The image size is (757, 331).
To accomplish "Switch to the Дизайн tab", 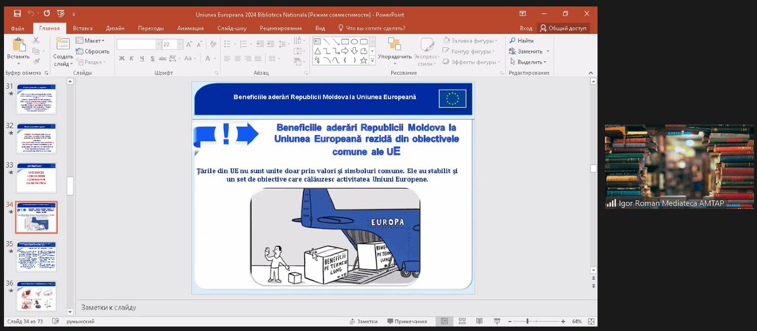I will point(115,28).
